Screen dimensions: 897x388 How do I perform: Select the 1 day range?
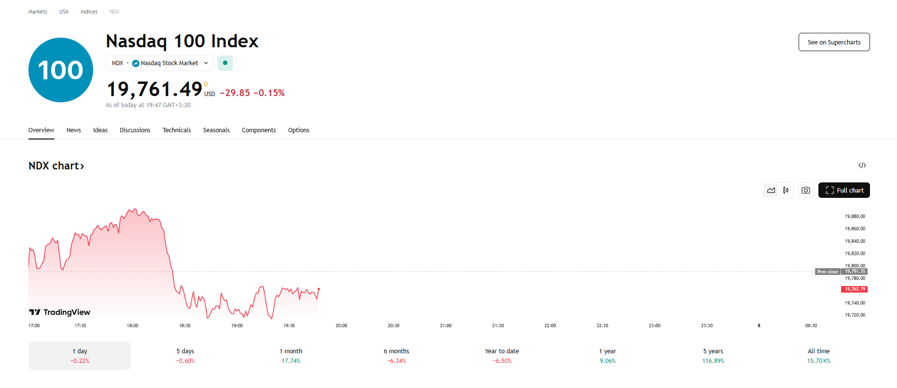[x=80, y=356]
